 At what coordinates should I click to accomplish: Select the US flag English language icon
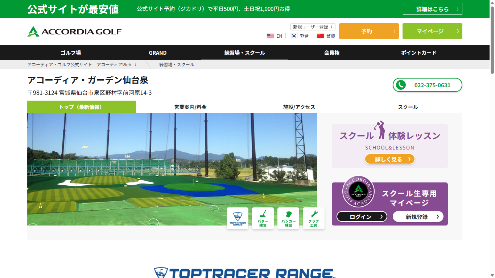pos(270,36)
